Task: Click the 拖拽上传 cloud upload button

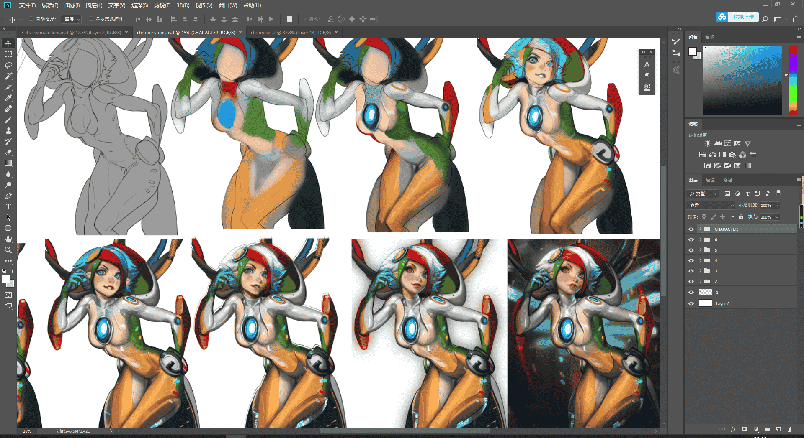Action: 737,17
